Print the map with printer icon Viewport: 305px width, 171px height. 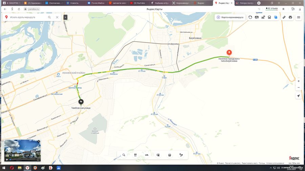(290, 17)
